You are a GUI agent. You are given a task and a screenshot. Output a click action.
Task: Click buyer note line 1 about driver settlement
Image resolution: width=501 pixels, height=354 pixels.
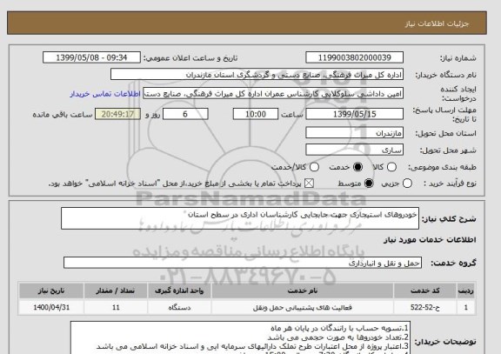[339, 328]
